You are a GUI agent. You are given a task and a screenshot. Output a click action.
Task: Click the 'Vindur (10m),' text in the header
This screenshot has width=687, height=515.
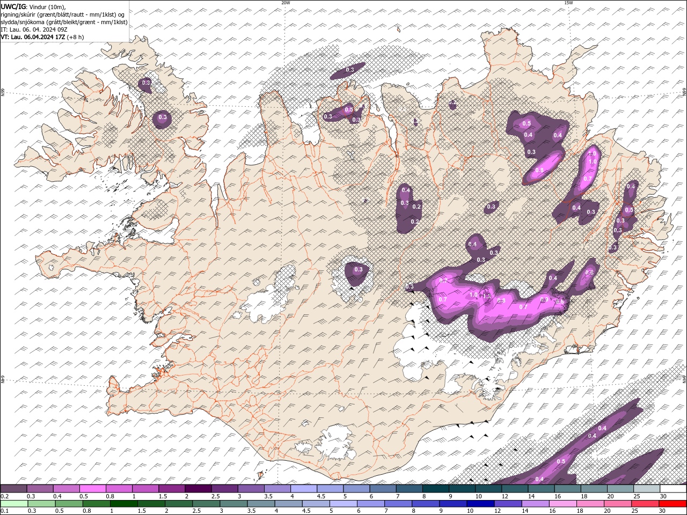click(x=46, y=6)
